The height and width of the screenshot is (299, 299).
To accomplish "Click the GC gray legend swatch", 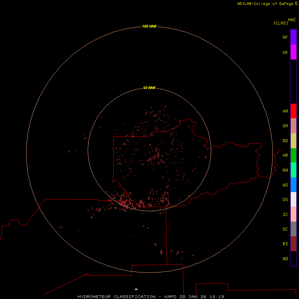I will click(x=293, y=229).
